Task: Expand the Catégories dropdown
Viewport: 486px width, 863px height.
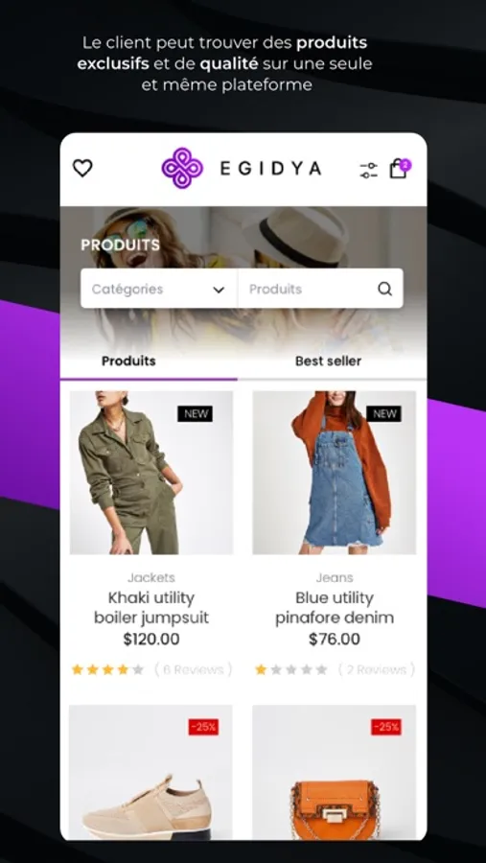Action: click(159, 289)
